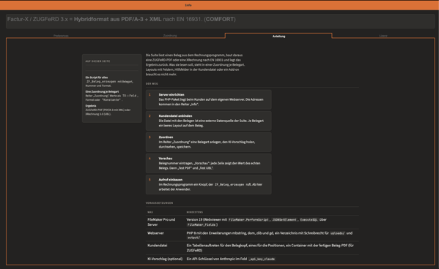
Task: Click the intro paragraph 'Die Suite liest einen Beleg'
Action: click(195, 65)
